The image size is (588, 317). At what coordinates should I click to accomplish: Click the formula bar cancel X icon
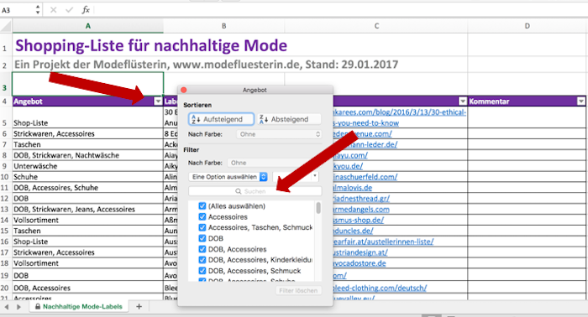pyautogui.click(x=53, y=10)
